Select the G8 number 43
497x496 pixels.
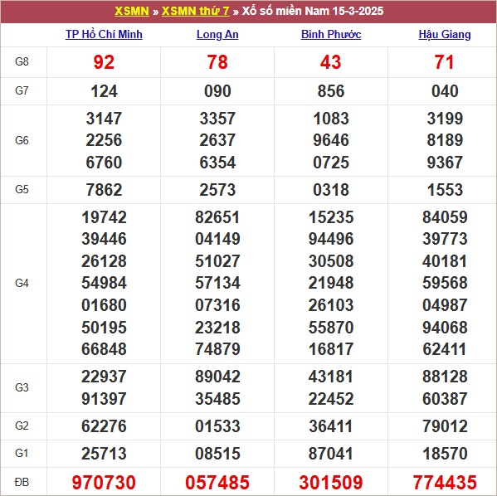point(331,62)
